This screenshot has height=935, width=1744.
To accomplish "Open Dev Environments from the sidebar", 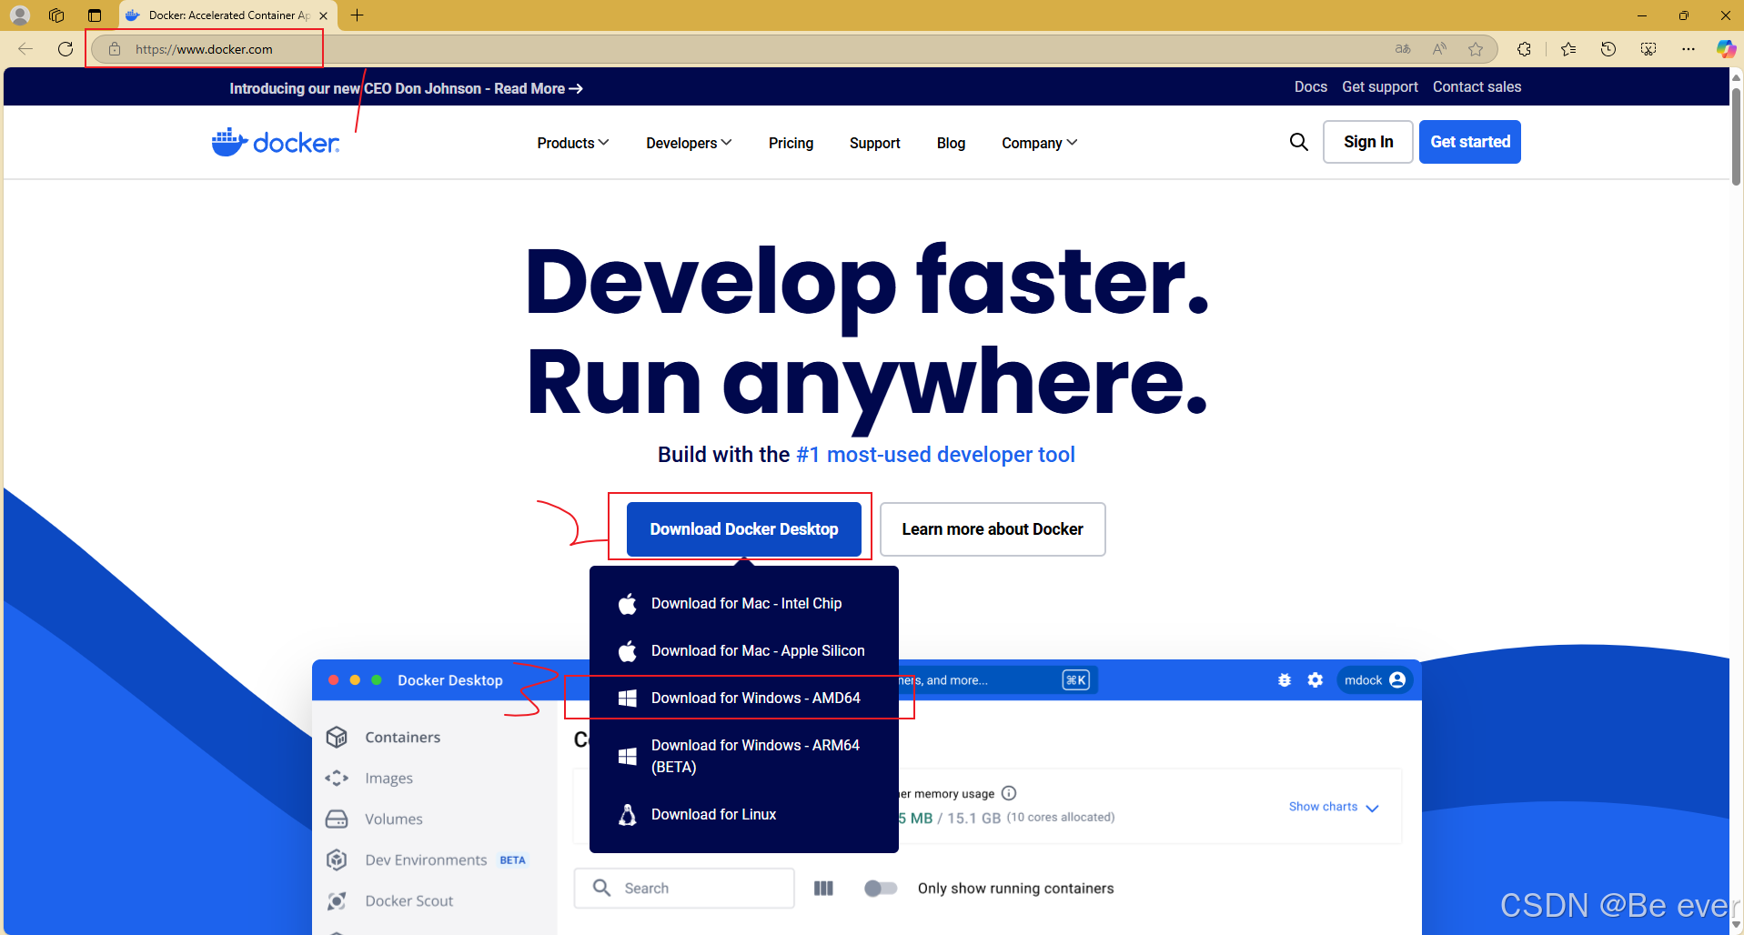I will point(337,860).
